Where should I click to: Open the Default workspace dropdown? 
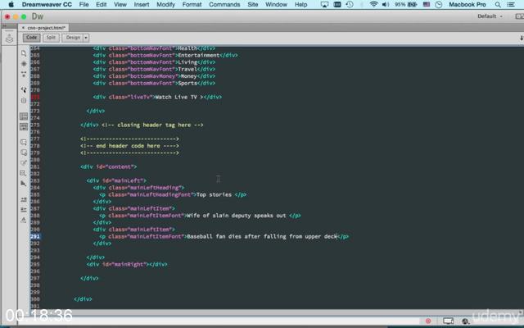pyautogui.click(x=490, y=16)
